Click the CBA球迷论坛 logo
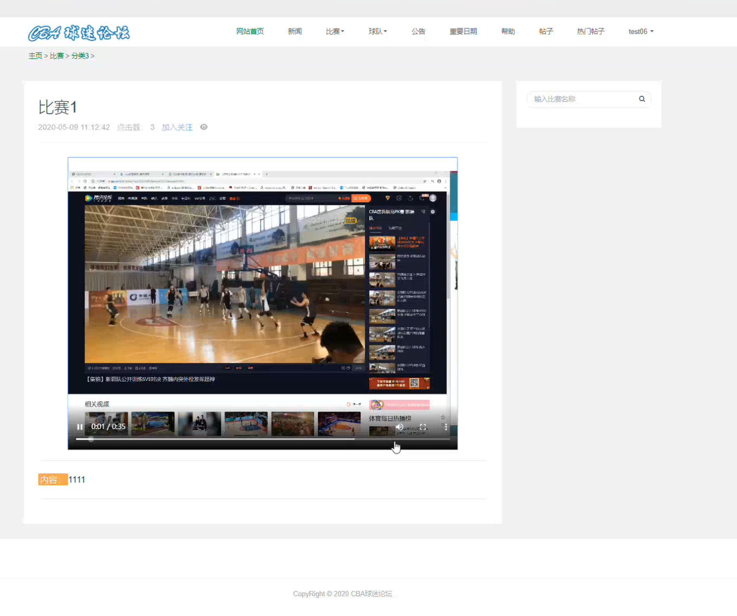737x616 pixels. pyautogui.click(x=79, y=33)
